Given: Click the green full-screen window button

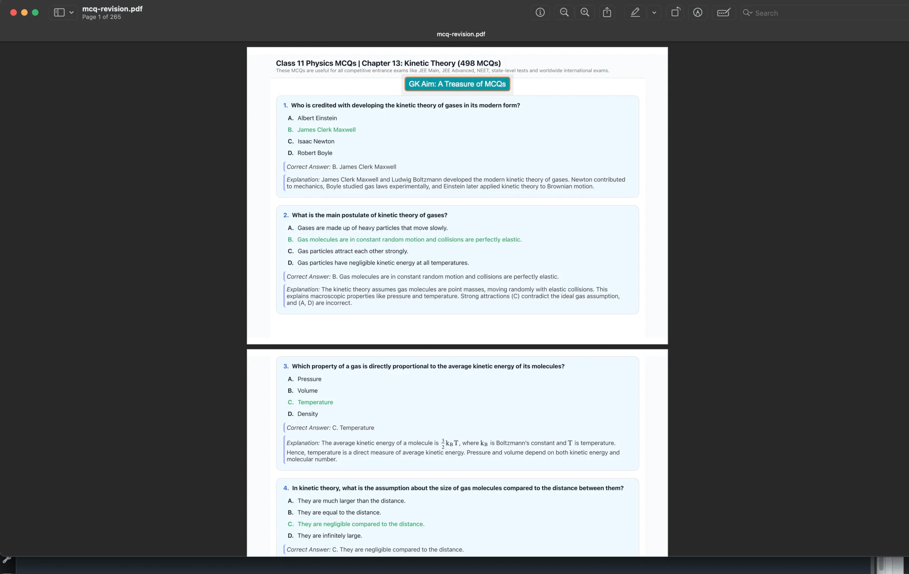Looking at the screenshot, I should tap(35, 12).
